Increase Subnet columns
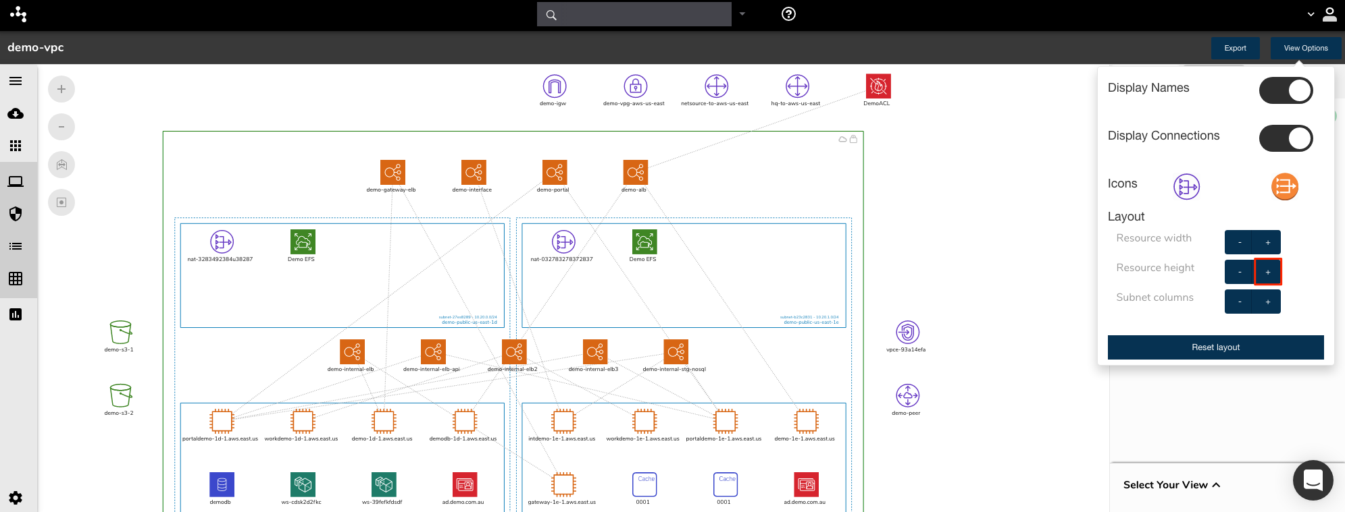 1267,302
